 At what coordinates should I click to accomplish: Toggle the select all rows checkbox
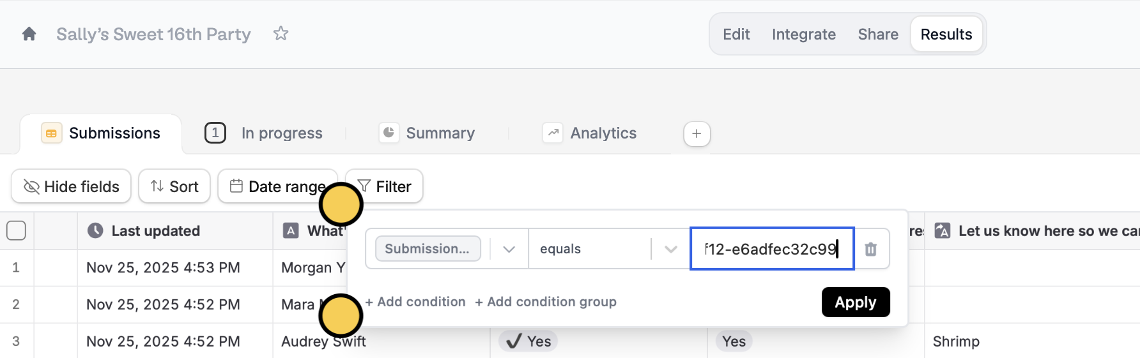pos(16,230)
